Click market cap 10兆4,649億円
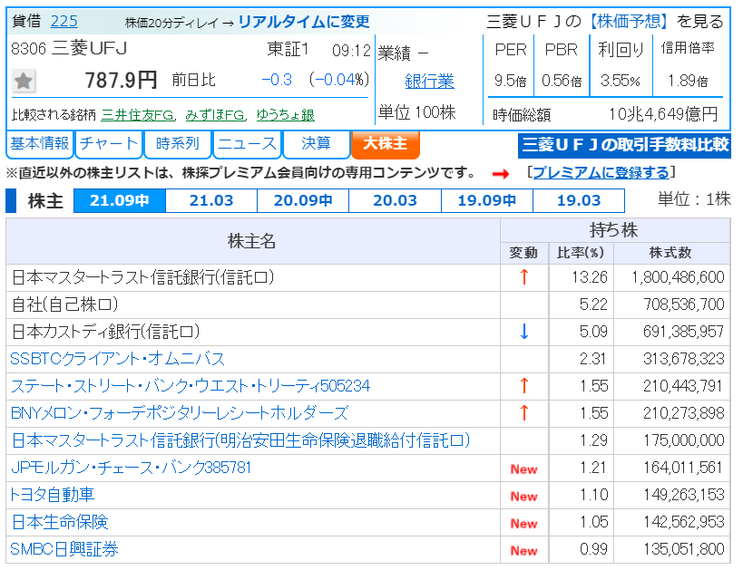 (x=663, y=114)
